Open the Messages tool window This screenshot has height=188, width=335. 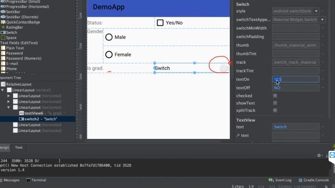coord(10,180)
